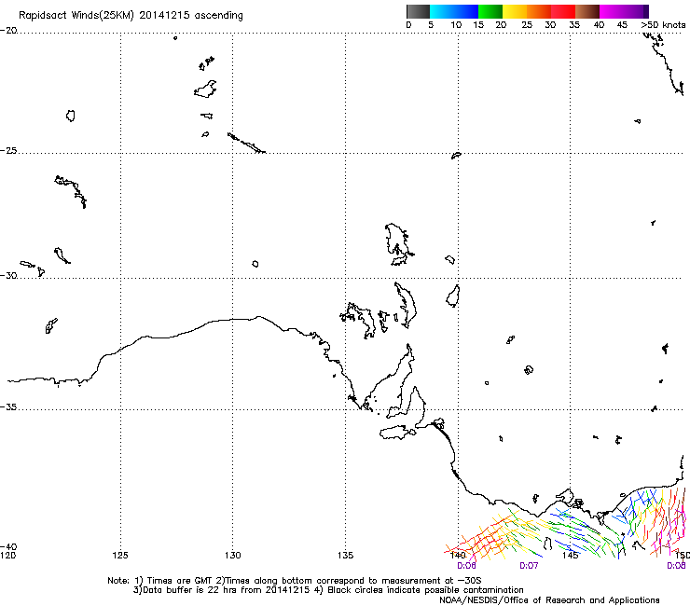The image size is (690, 606).
Task: Click the '125' longitude axis label
Action: (x=120, y=556)
